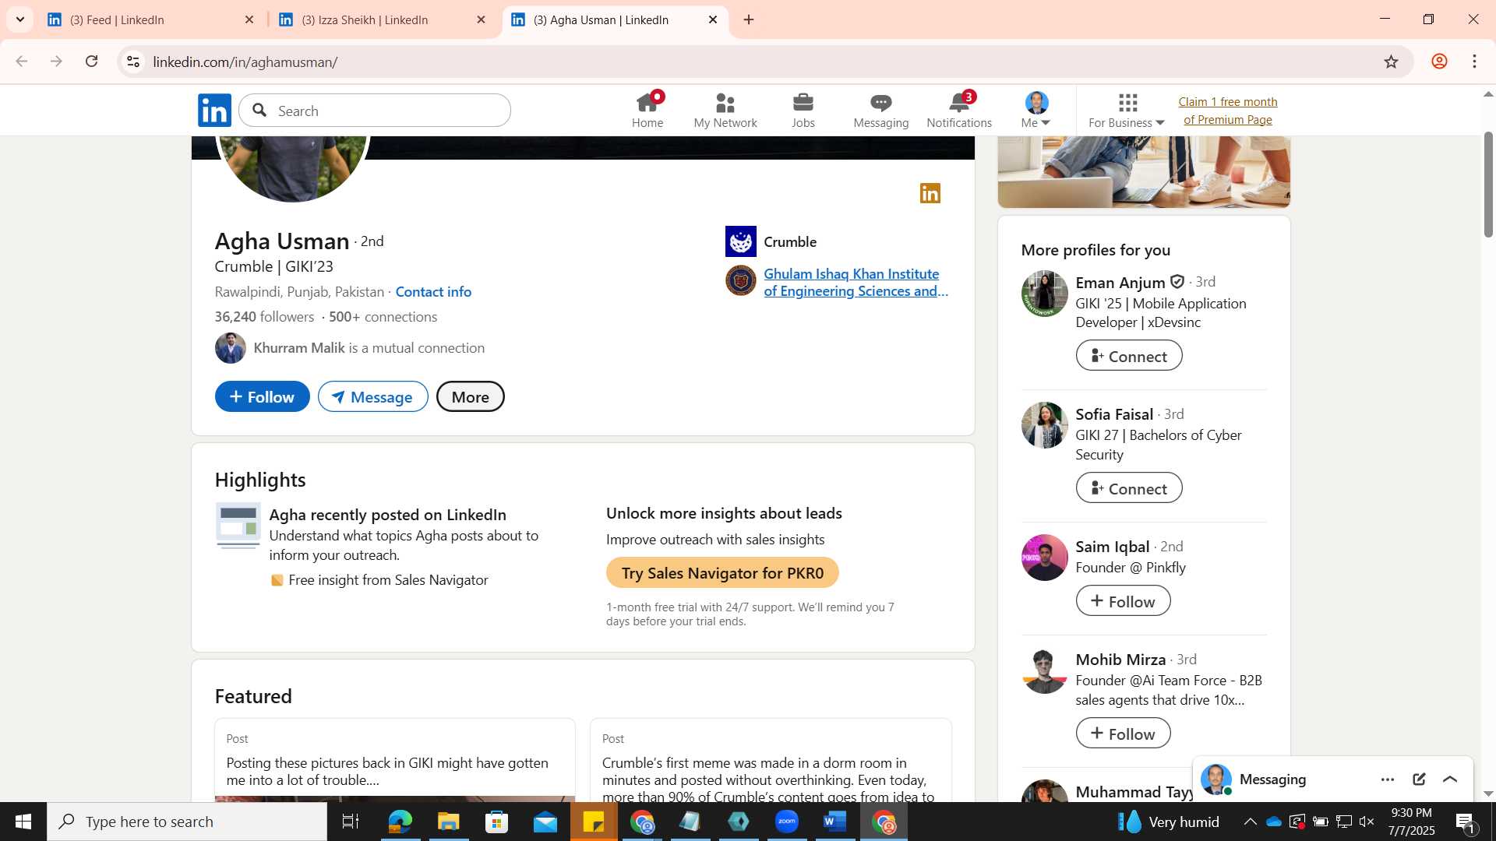
Task: Click the address bar URL
Action: (x=245, y=62)
